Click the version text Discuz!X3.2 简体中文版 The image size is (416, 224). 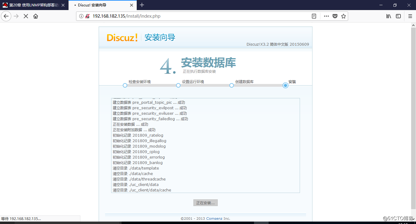278,44
